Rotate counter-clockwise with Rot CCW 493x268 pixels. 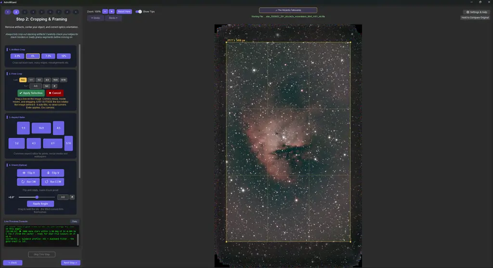coord(52,182)
